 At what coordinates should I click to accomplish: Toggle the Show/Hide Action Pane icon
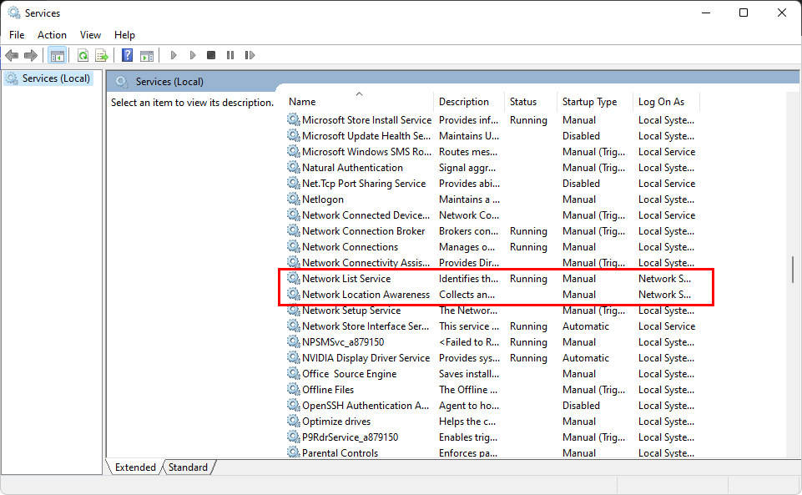[147, 55]
